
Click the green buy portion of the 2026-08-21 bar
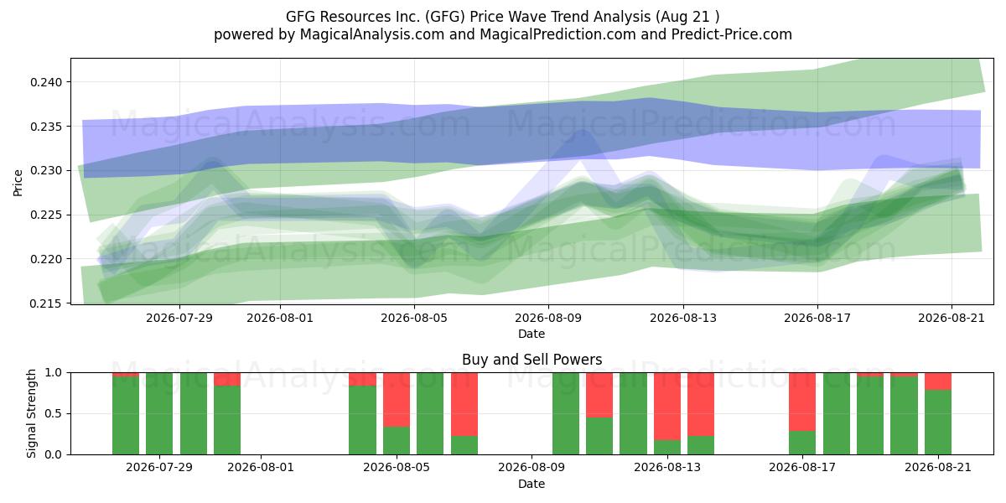coord(938,423)
